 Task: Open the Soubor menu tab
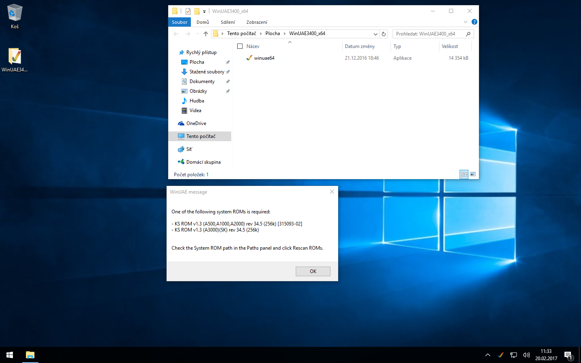(180, 22)
